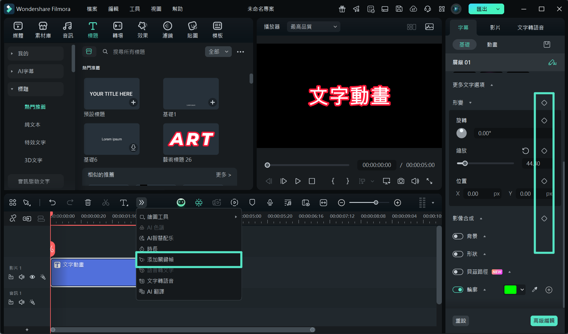568x334 pixels.
Task: Open the 檔案 menu
Action: [92, 9]
